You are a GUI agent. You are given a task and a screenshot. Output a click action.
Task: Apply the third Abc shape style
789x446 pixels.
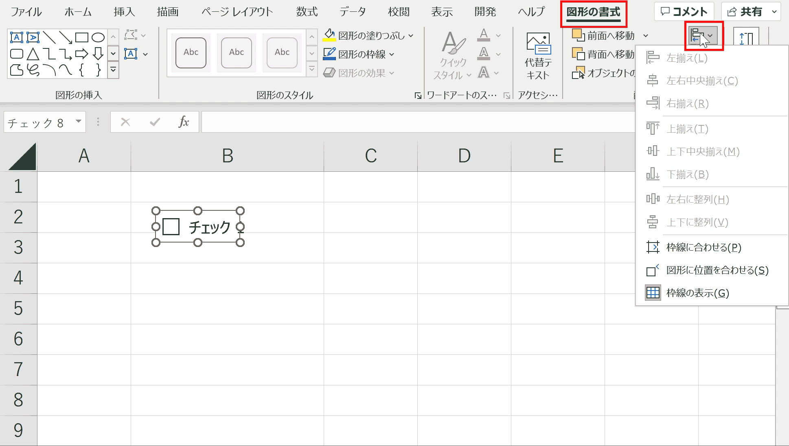(282, 52)
